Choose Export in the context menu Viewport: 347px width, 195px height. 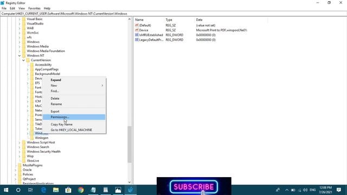(x=74, y=112)
